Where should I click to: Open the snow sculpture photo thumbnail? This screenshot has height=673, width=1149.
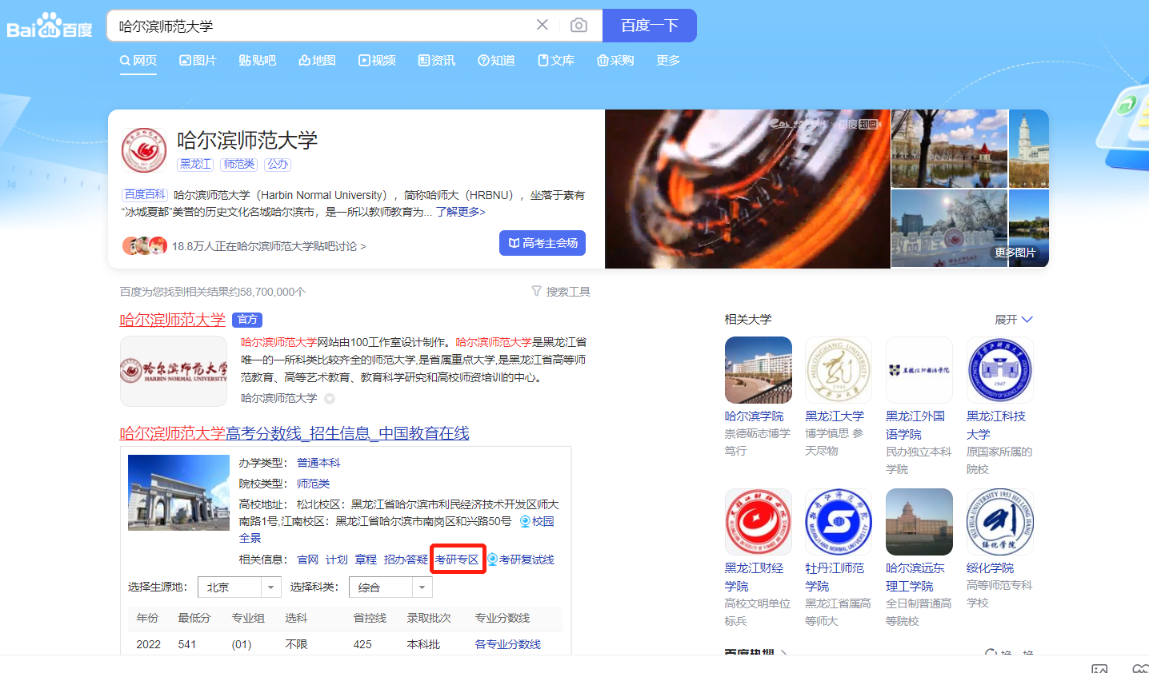(950, 229)
